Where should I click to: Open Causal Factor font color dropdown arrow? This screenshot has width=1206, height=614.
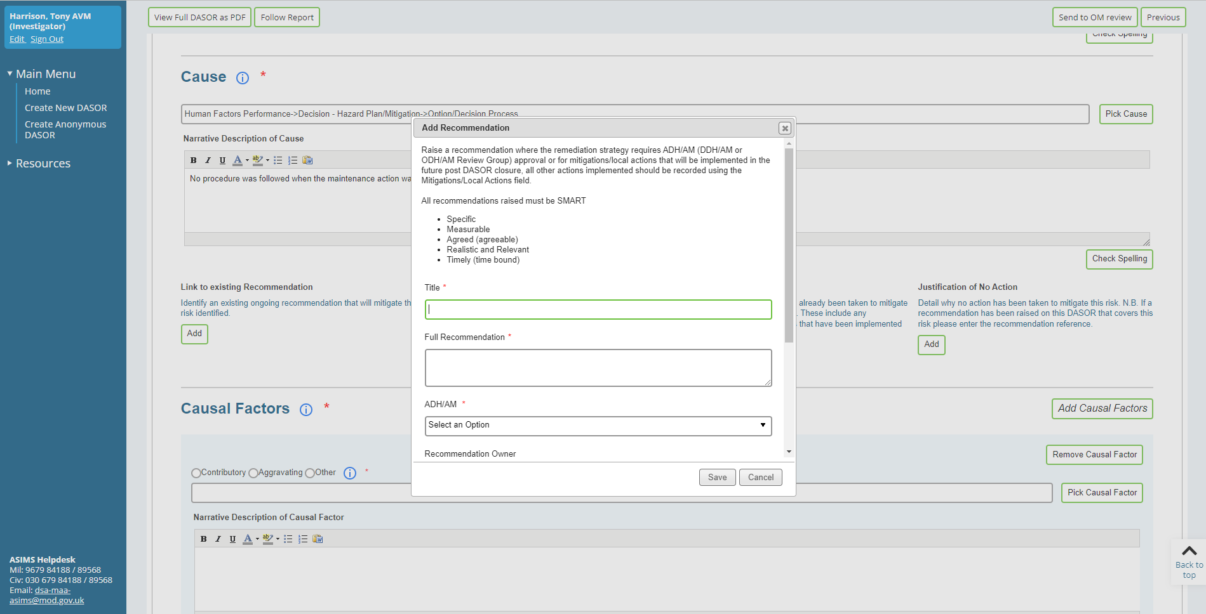coord(257,539)
